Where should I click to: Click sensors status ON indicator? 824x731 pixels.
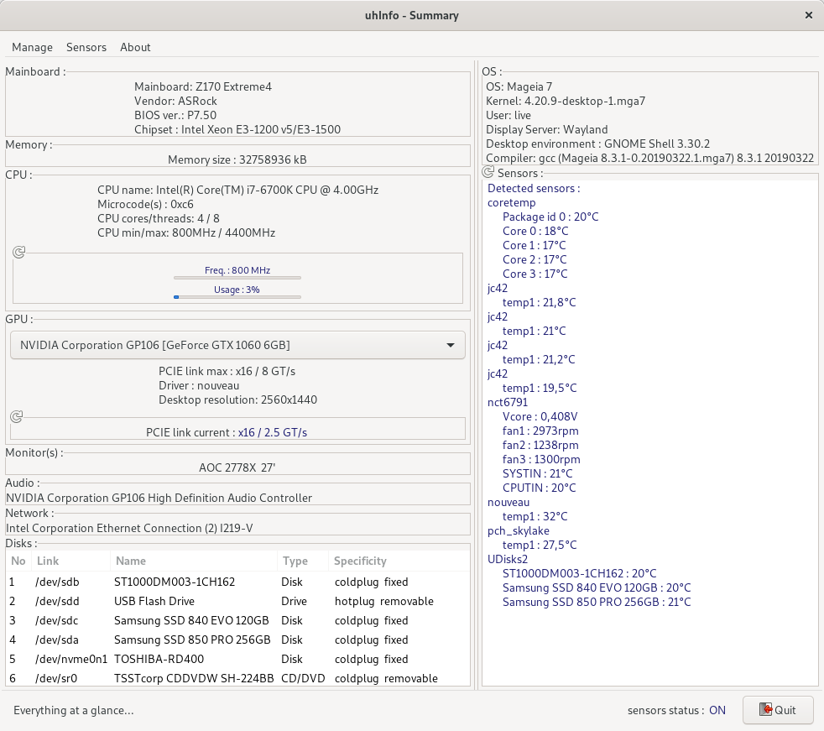(x=717, y=710)
